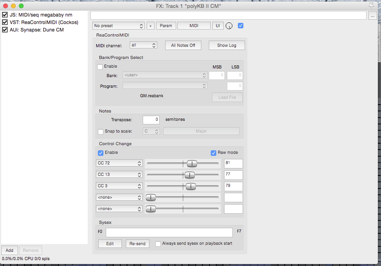Click the pin window icon in title bar

(x=371, y=6)
